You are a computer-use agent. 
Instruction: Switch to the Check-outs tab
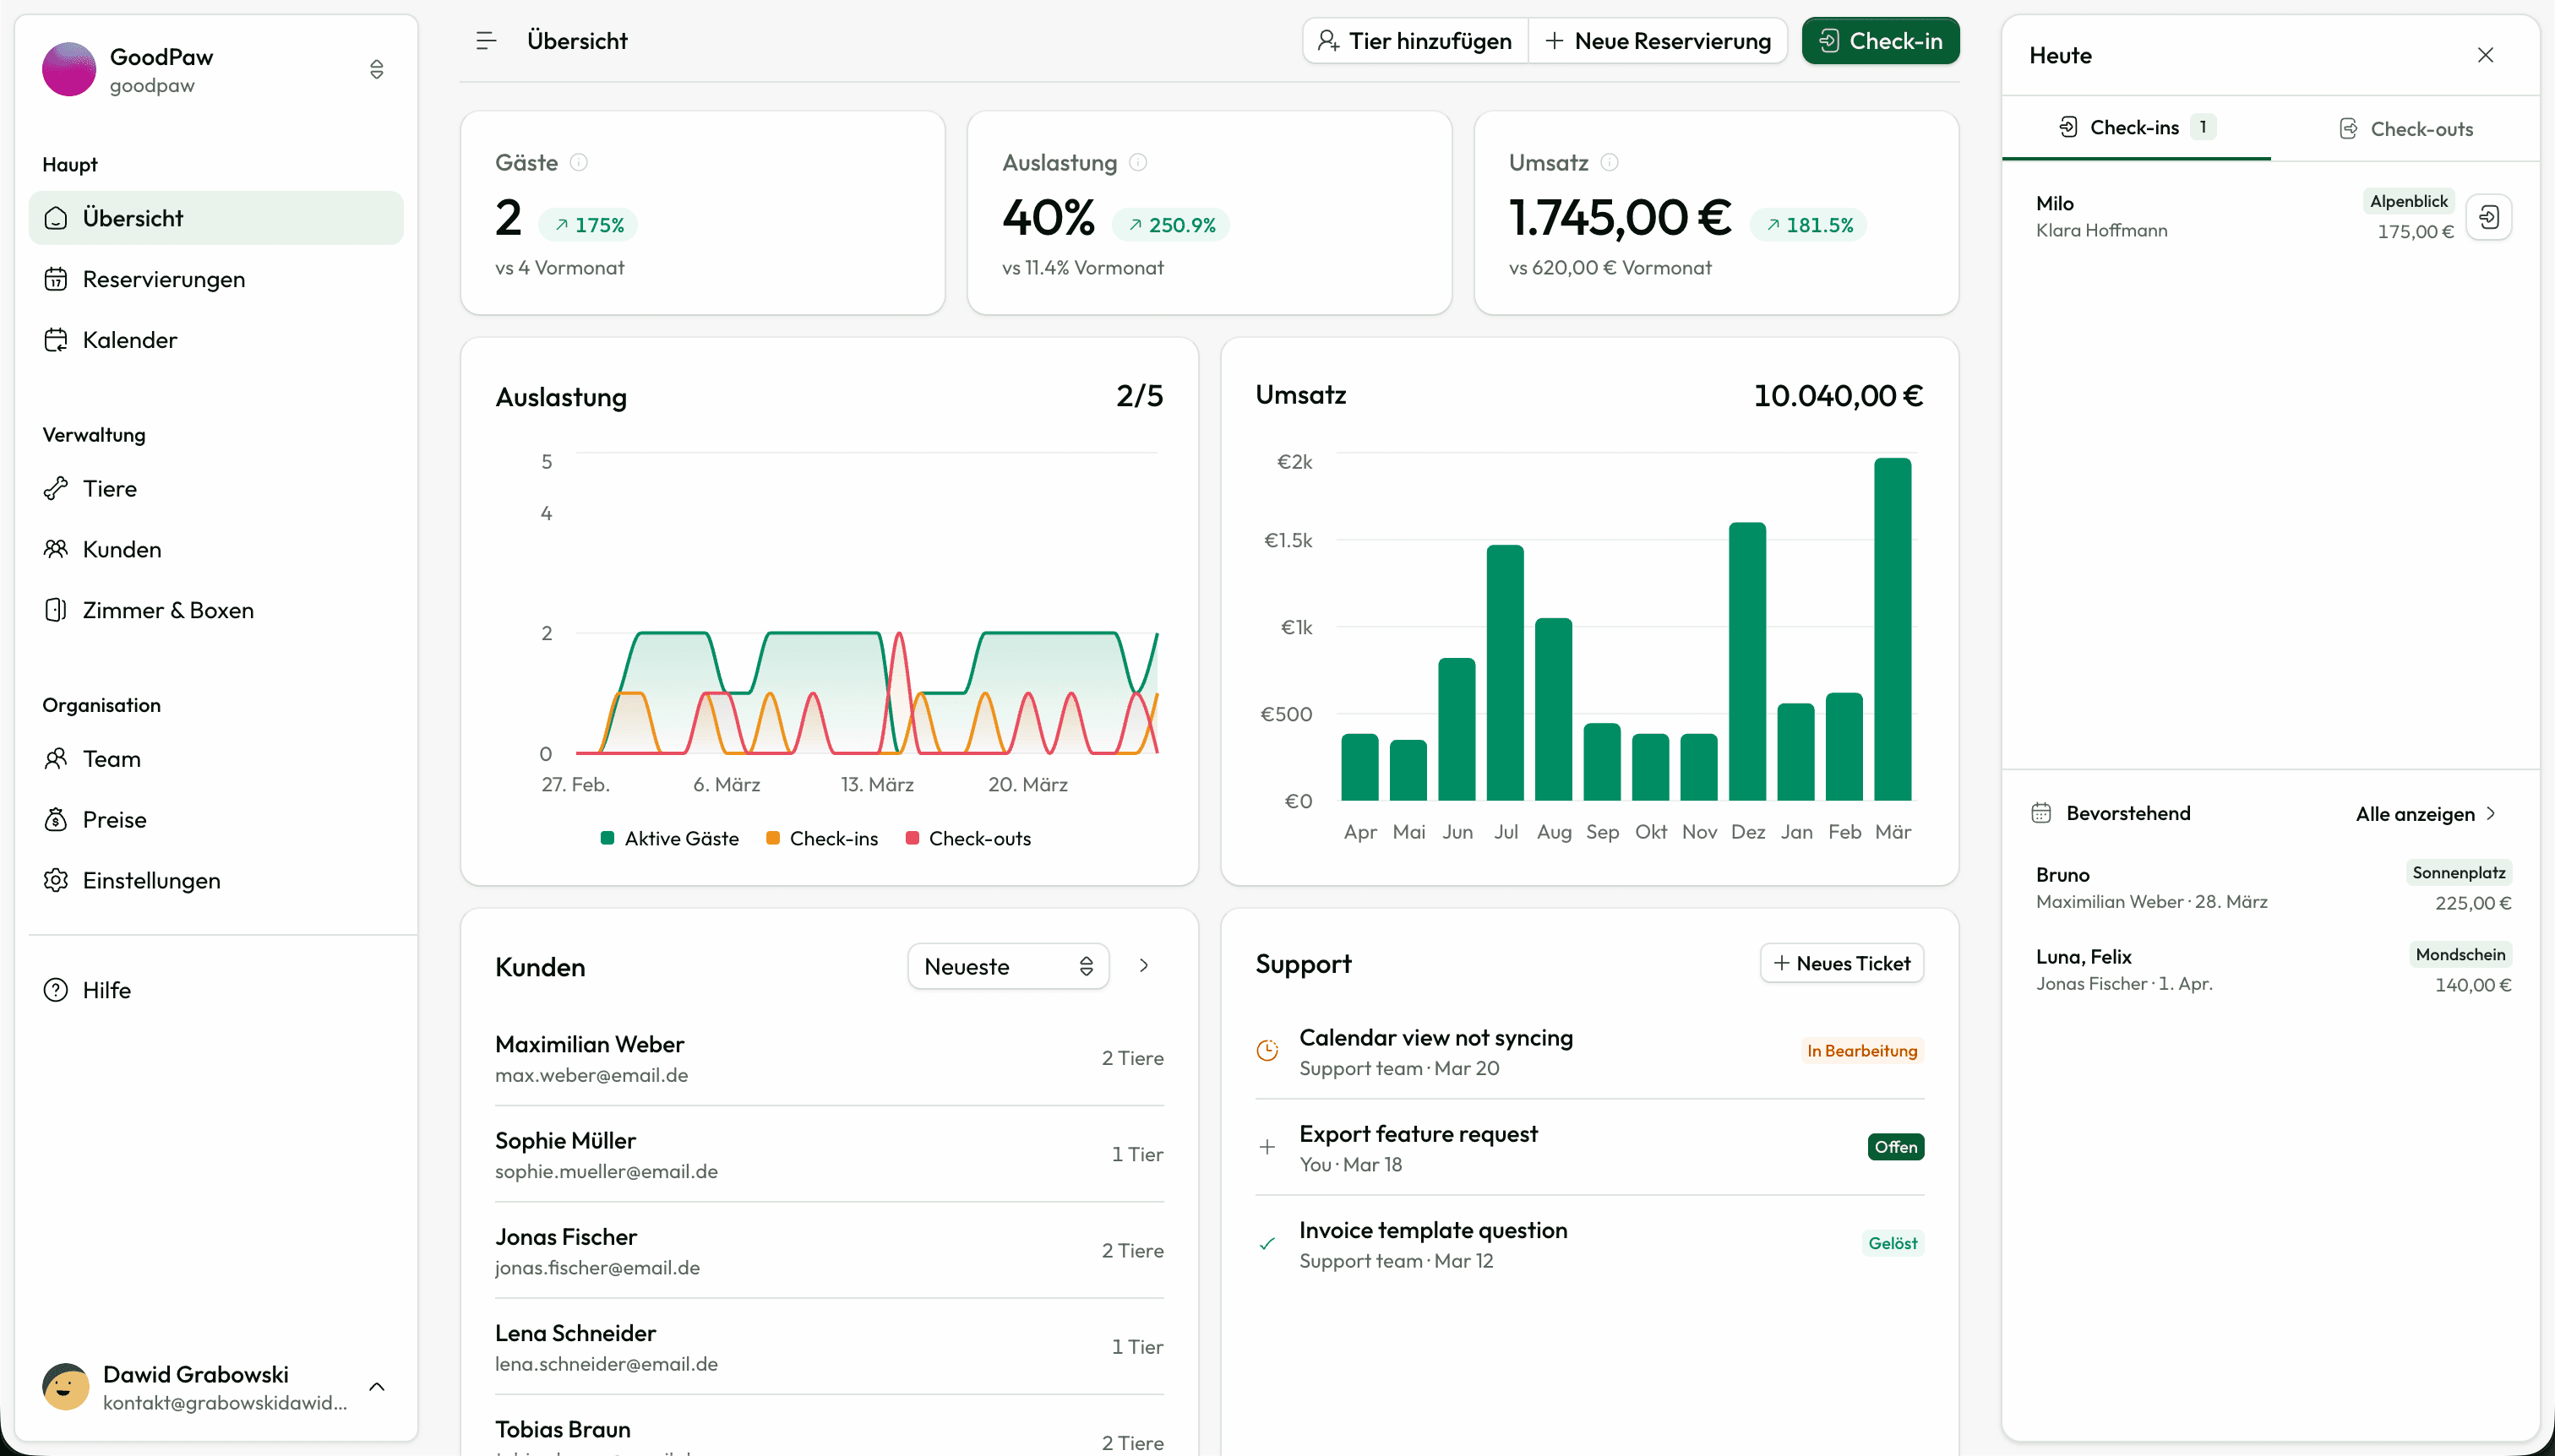coord(2405,127)
